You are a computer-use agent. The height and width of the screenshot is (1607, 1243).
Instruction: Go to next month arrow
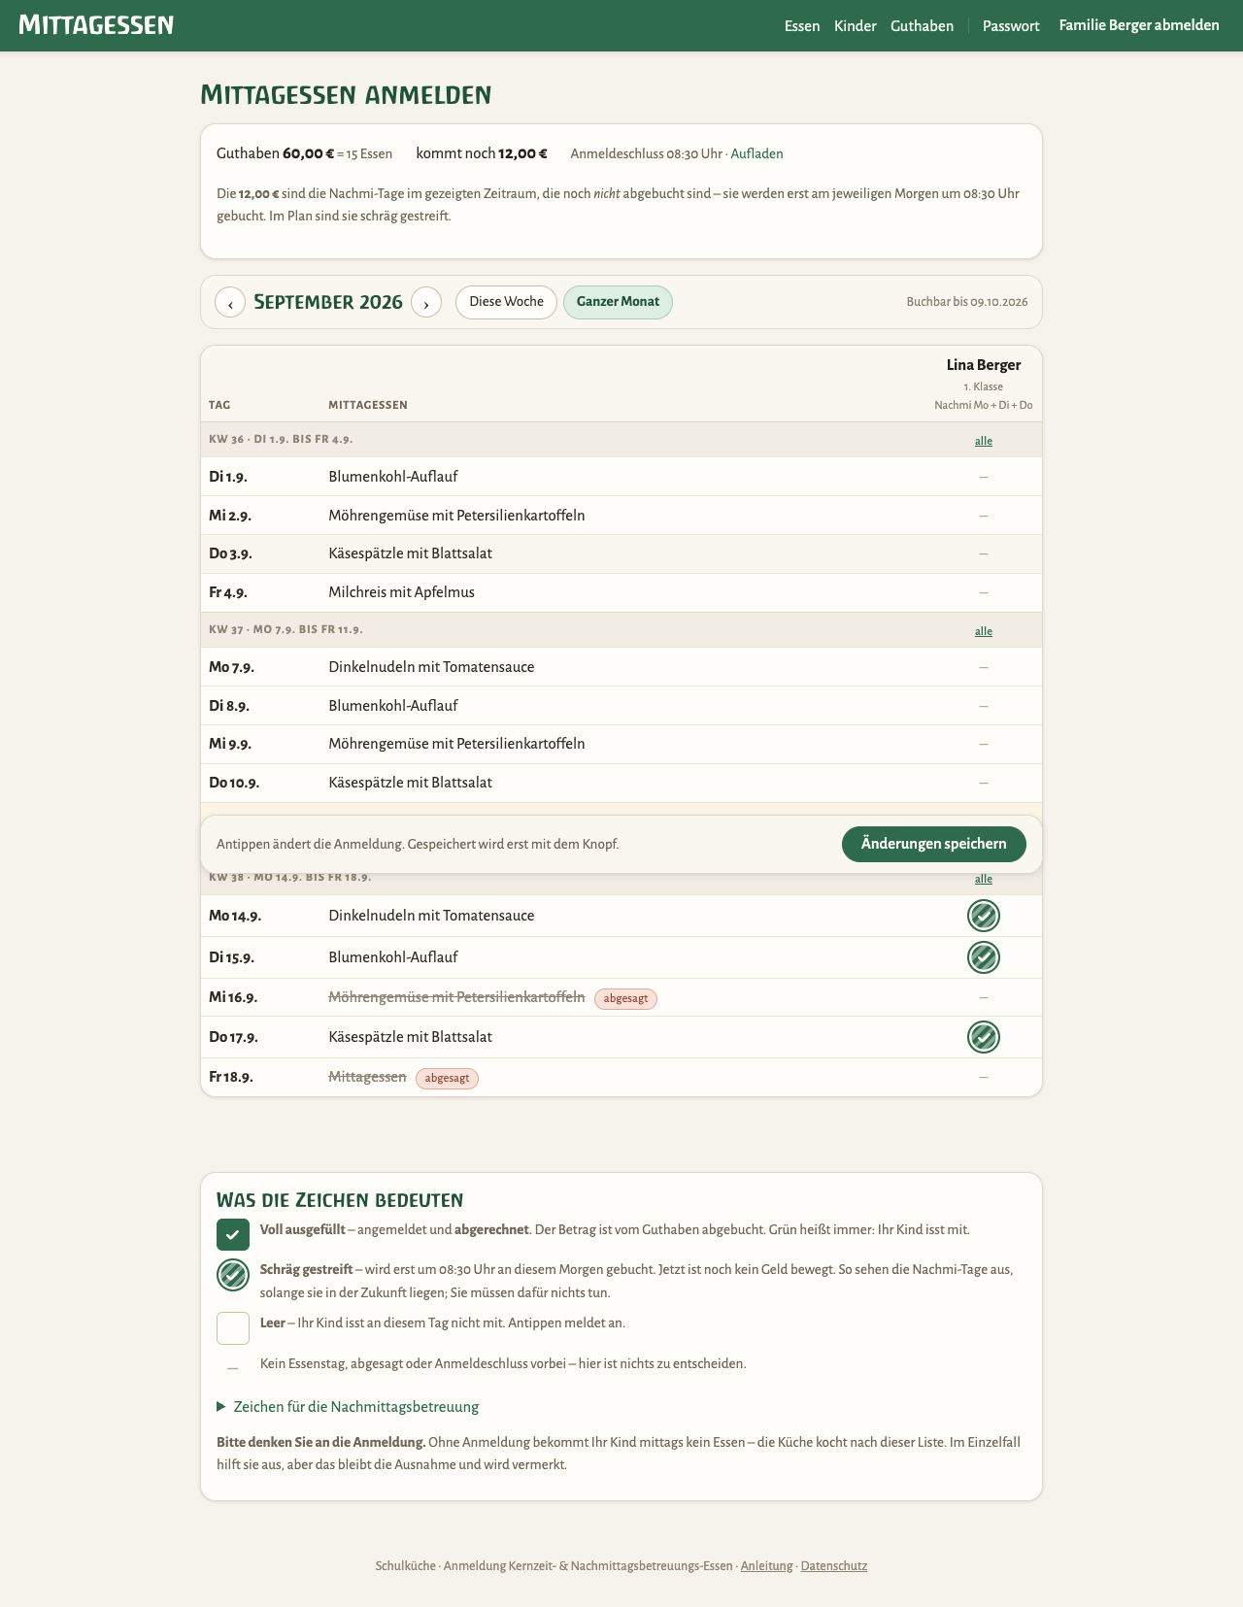(426, 302)
